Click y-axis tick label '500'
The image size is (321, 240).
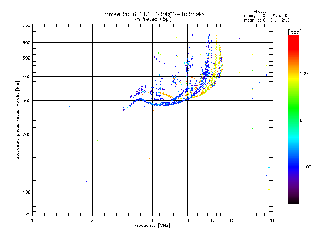26,58
